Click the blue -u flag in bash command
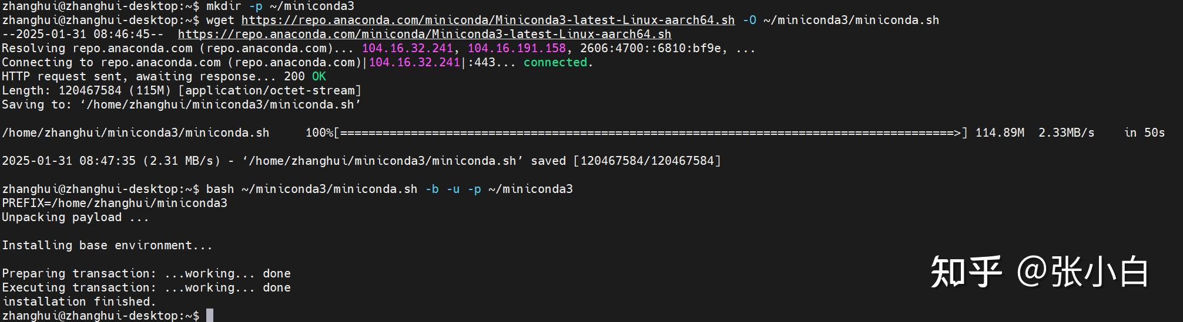 453,189
